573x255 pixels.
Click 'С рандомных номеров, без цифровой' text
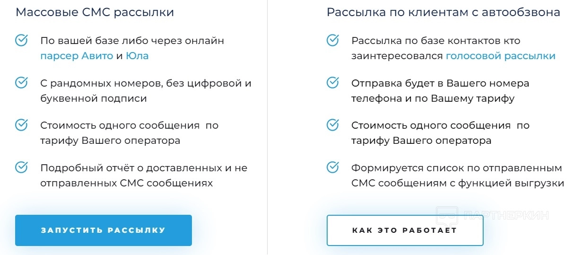[146, 84]
